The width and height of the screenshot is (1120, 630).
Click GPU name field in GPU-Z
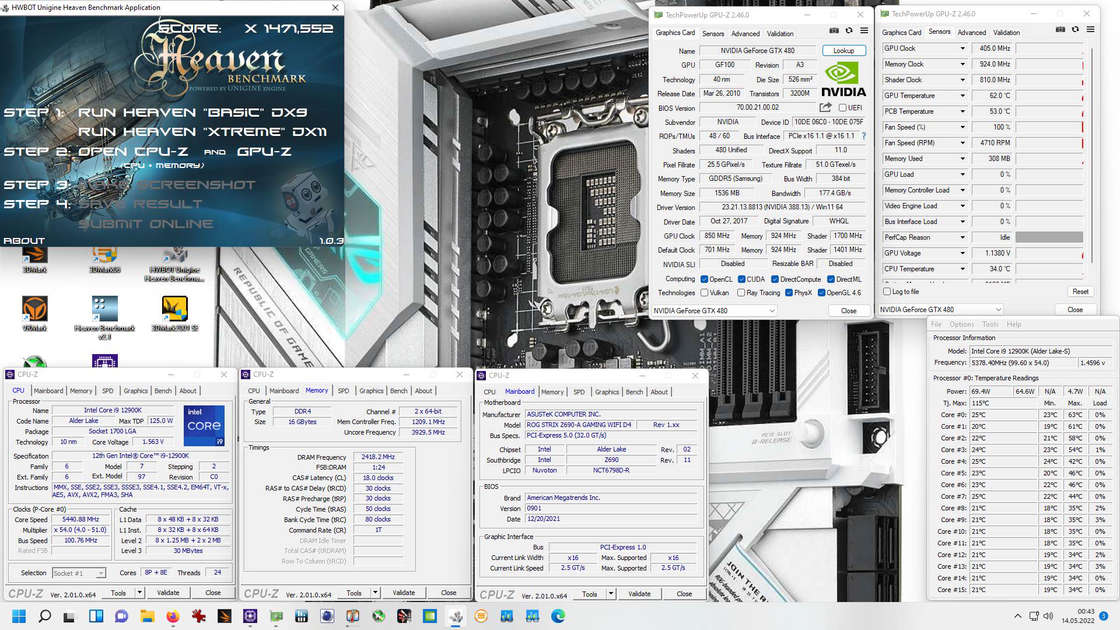pos(757,51)
